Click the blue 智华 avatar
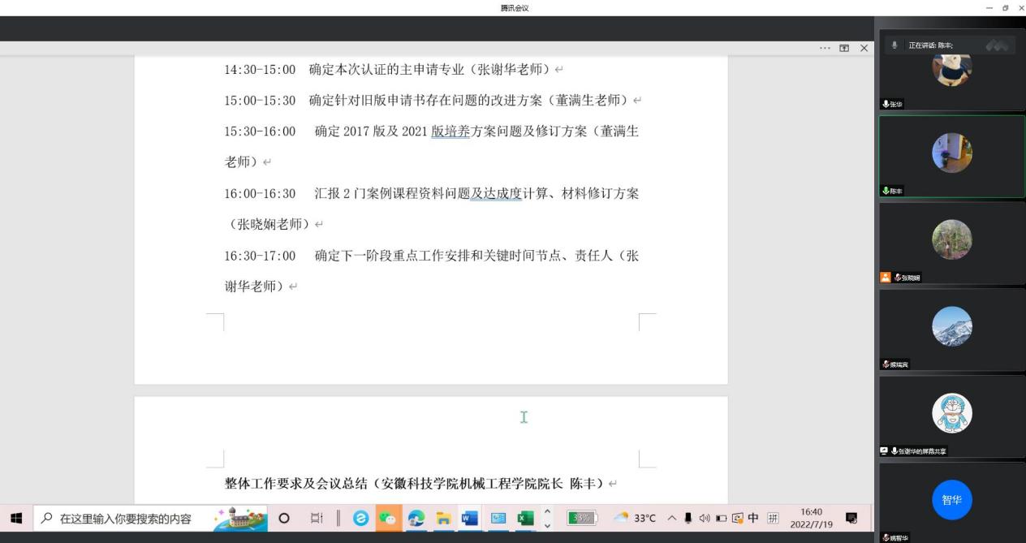1026x543 pixels. point(951,500)
